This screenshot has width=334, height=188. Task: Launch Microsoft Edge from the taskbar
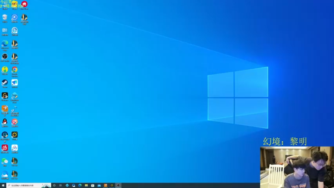(x=80, y=185)
